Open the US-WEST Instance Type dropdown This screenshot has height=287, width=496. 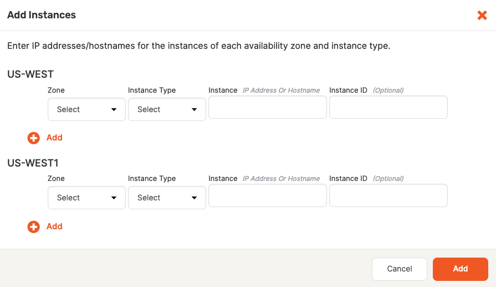point(167,109)
